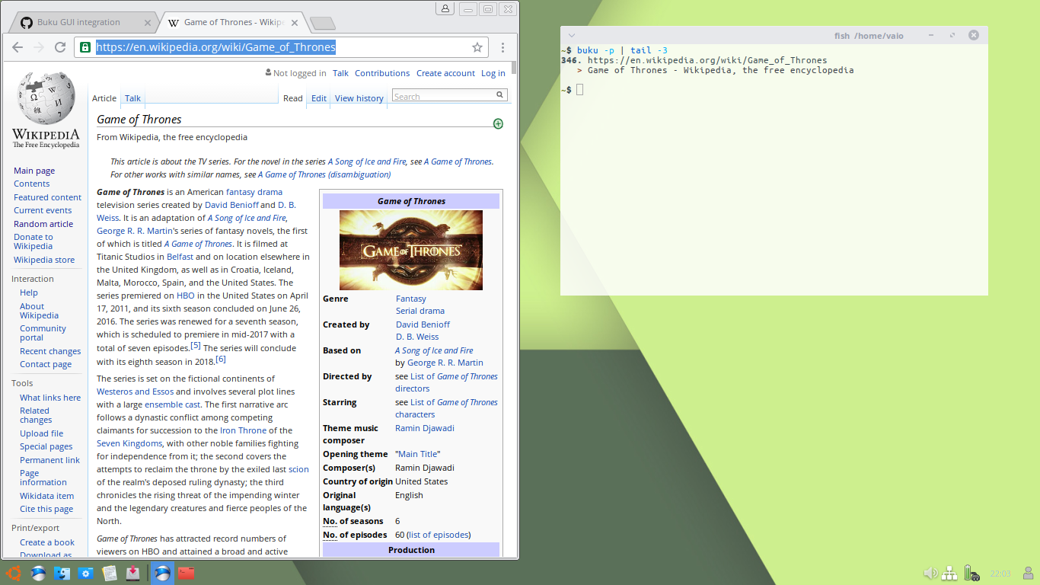Viewport: 1040px width, 585px height.
Task: Open the Featured content link
Action: (47, 197)
